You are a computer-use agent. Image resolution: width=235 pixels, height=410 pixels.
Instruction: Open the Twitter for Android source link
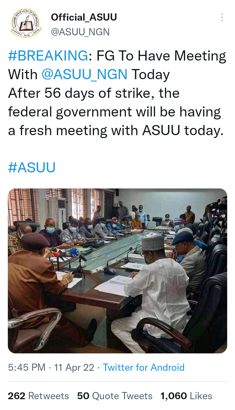click(144, 367)
